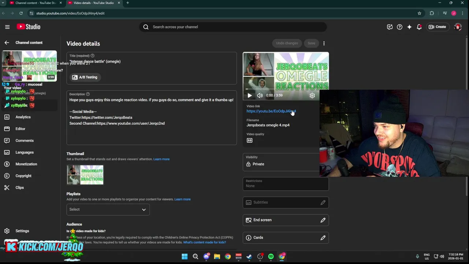Open Steam from the taskbar
469x264 pixels.
point(249,257)
